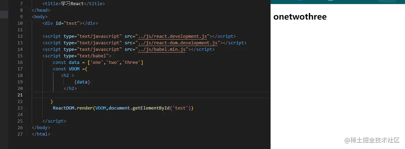The width and height of the screenshot is (405, 149).
Task: Click VDOM in the const declaration line
Action: coord(74,69)
